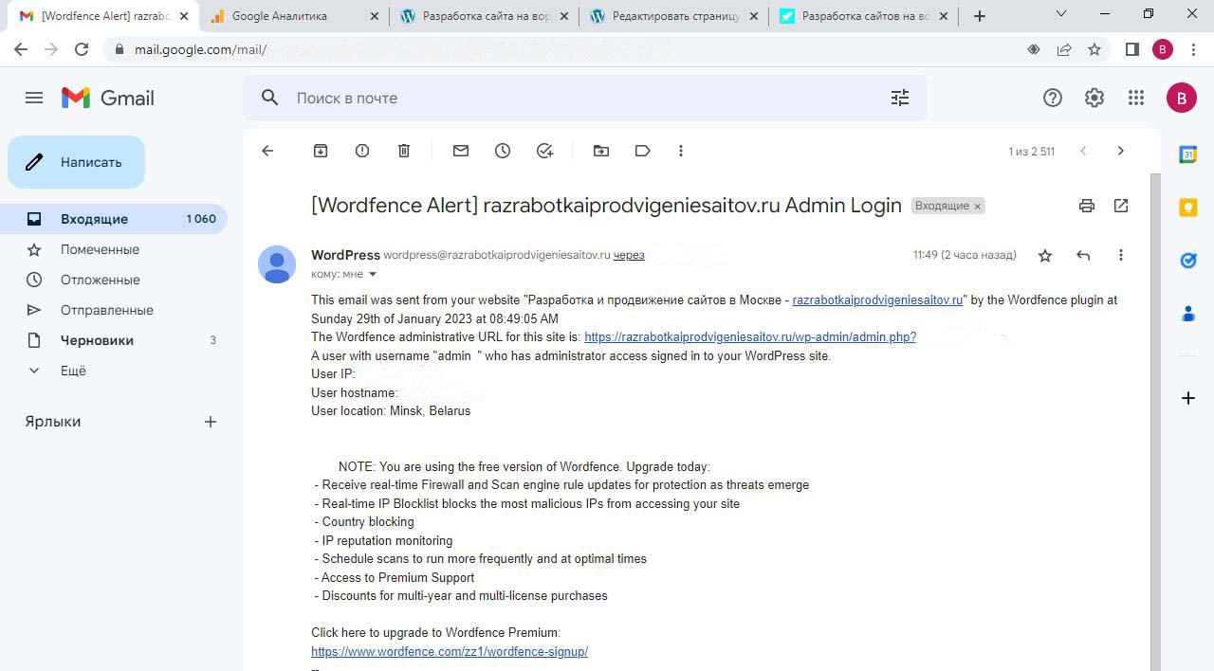Expand recipient details arrow next to мне
This screenshot has height=671, width=1214.
pos(373,275)
